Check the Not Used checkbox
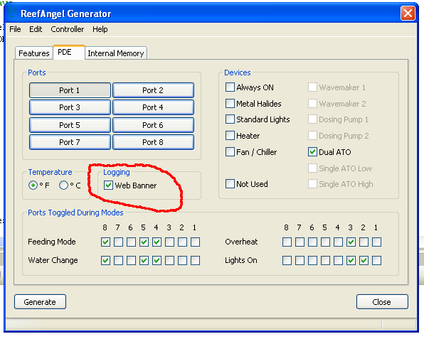Screen dimensions: 424x339 pos(230,183)
